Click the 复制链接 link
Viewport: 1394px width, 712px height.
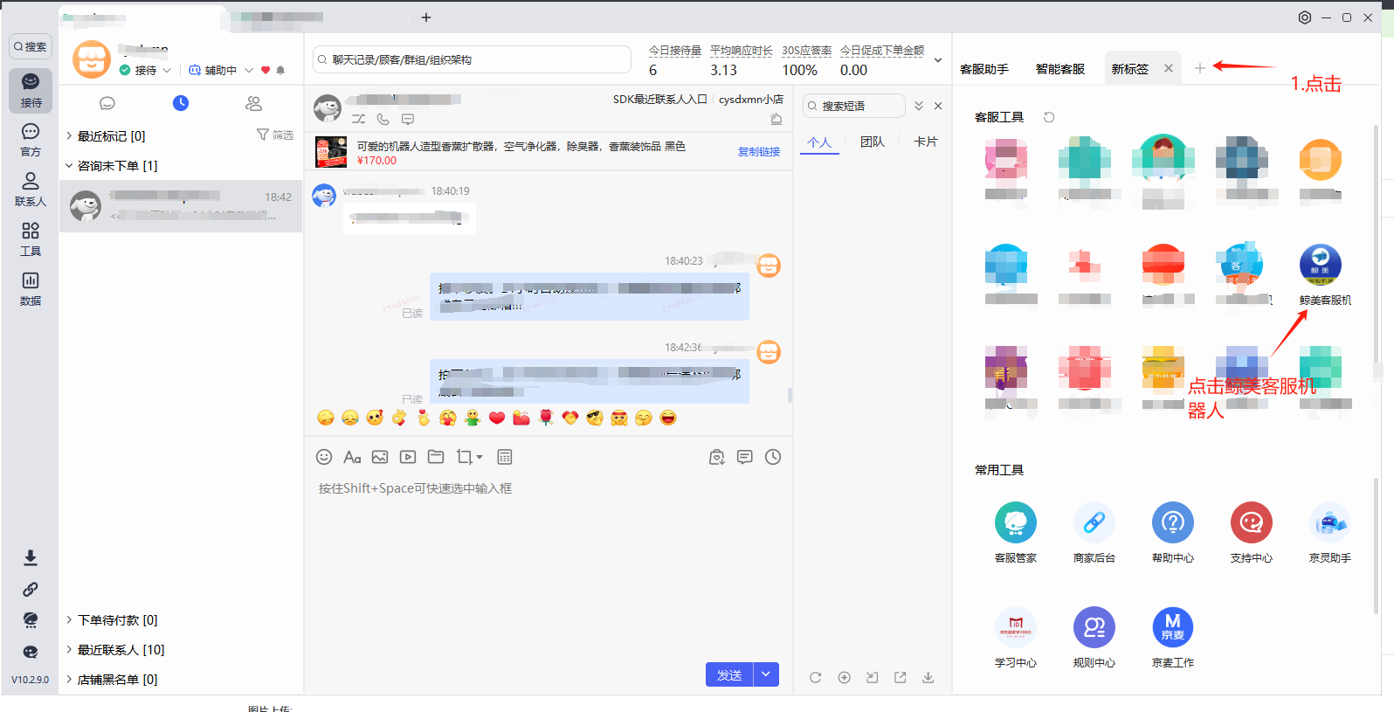pos(758,152)
